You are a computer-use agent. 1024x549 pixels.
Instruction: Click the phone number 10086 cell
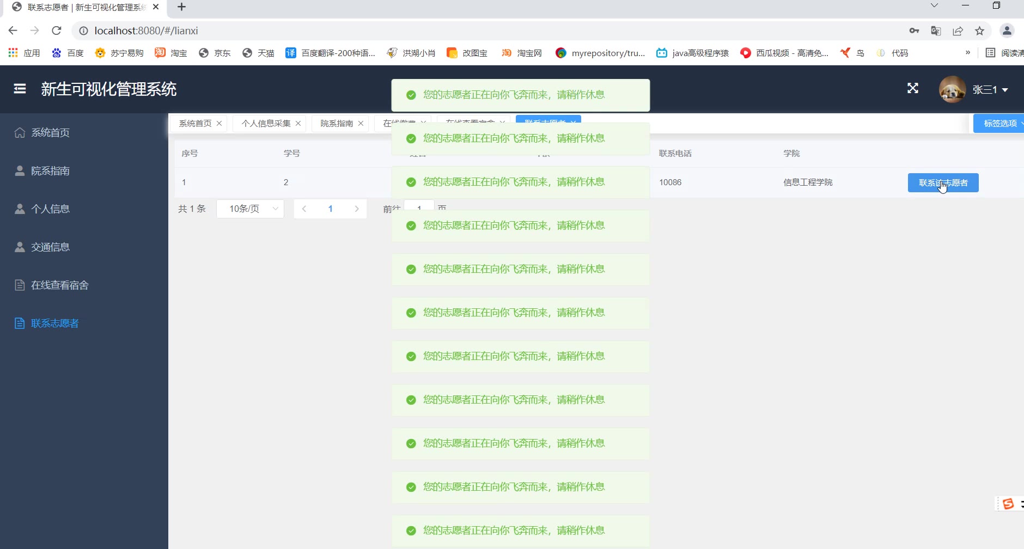point(670,182)
